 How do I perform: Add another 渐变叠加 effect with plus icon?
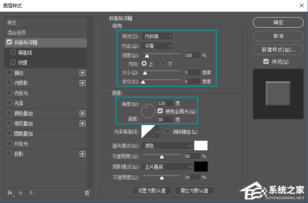tap(82, 124)
